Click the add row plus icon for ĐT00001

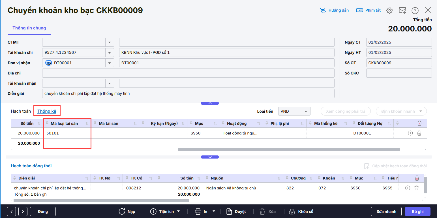[x=410, y=133]
